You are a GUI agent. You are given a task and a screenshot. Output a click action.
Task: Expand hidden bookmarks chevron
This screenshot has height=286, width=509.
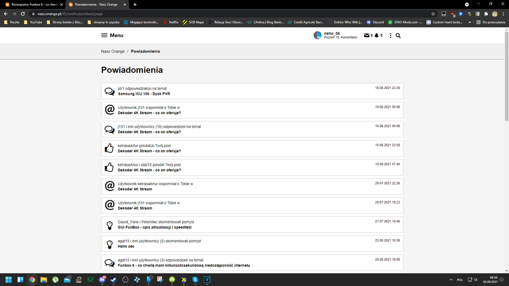pos(469,22)
